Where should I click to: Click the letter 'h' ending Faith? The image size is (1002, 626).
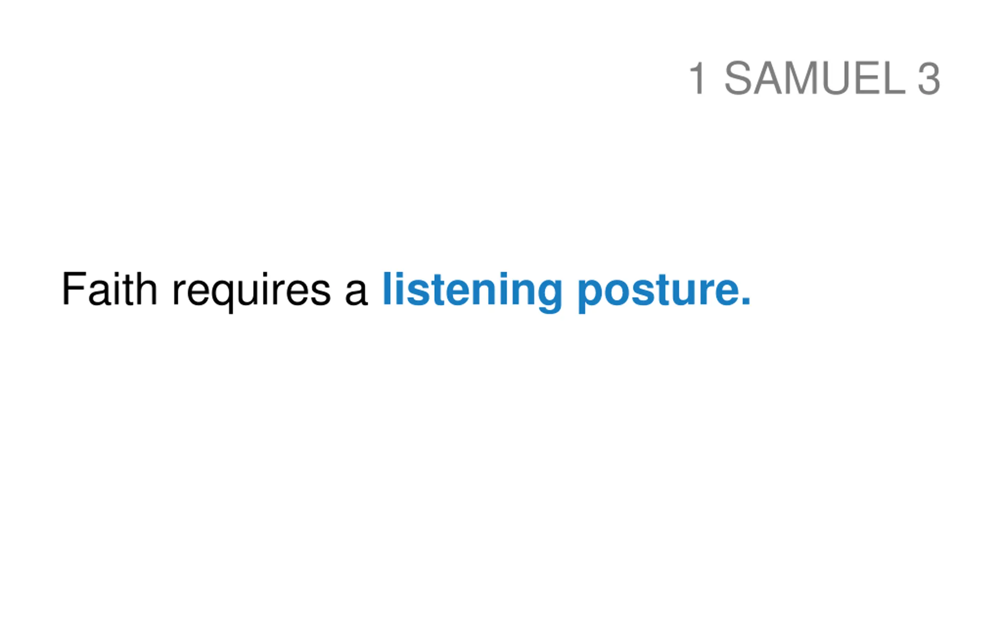coord(146,289)
